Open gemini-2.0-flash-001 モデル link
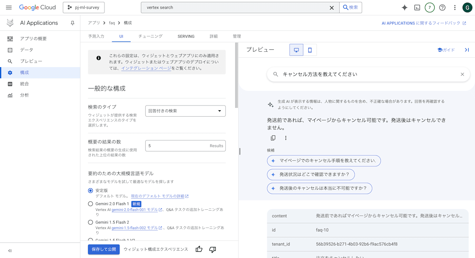This screenshot has width=475, height=258. coord(137,209)
